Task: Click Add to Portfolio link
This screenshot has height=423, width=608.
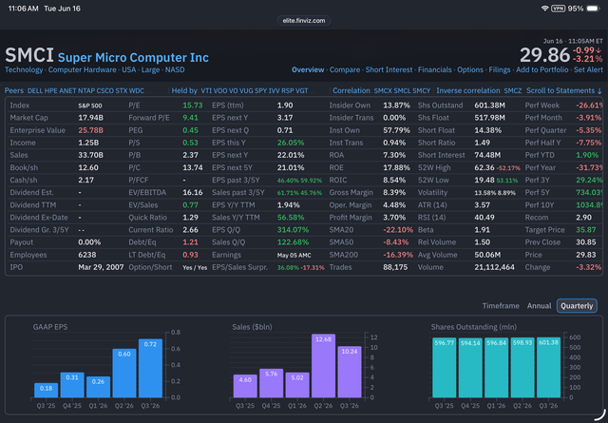Action: [542, 69]
